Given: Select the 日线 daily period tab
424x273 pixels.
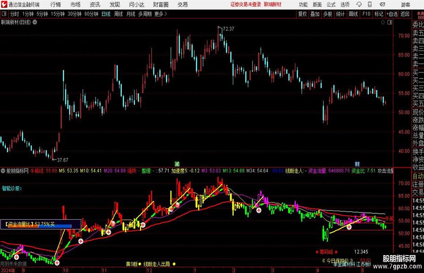Looking at the screenshot, I should point(106,14).
